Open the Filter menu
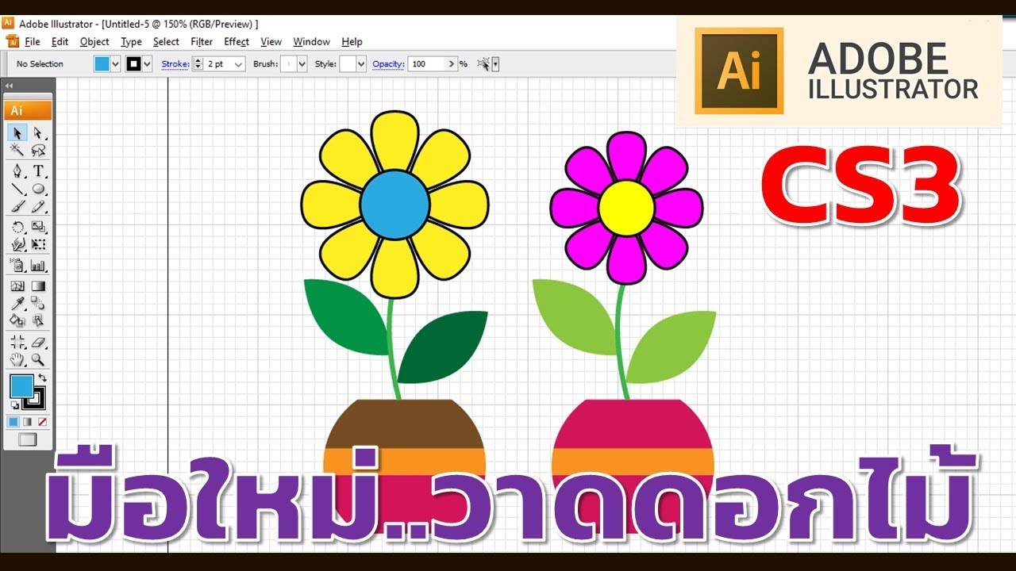 pos(202,42)
